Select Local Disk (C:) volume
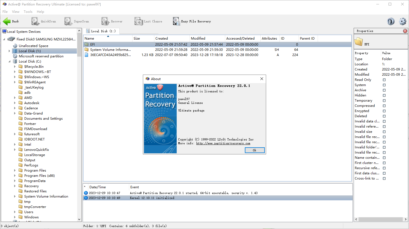Image resolution: width=409 pixels, height=229 pixels. 30,61
